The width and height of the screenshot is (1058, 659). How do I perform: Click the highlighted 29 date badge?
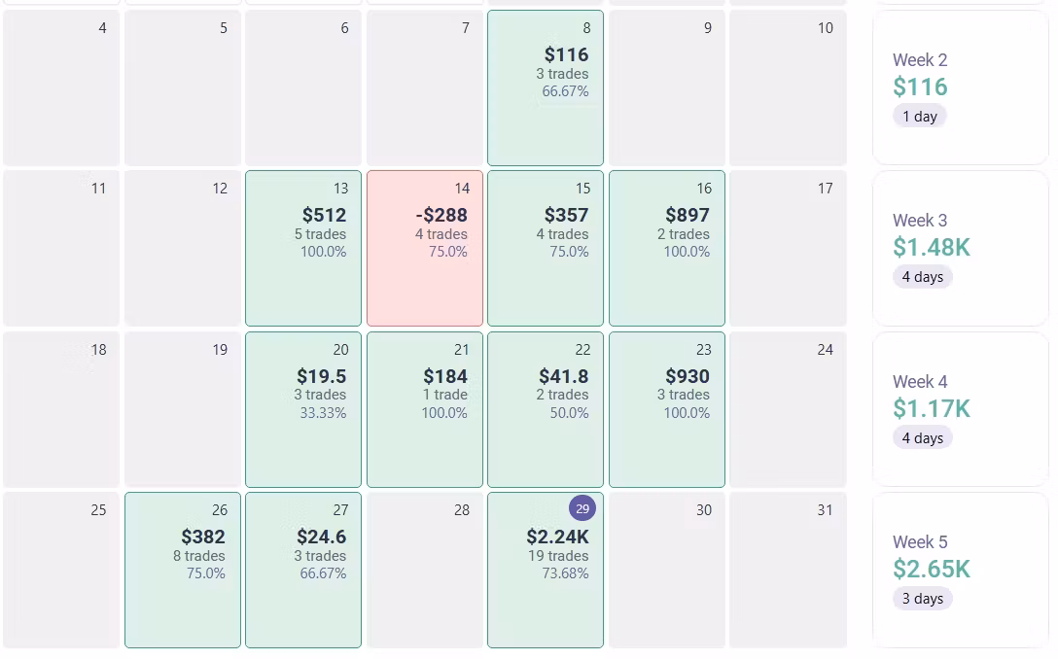tap(582, 508)
